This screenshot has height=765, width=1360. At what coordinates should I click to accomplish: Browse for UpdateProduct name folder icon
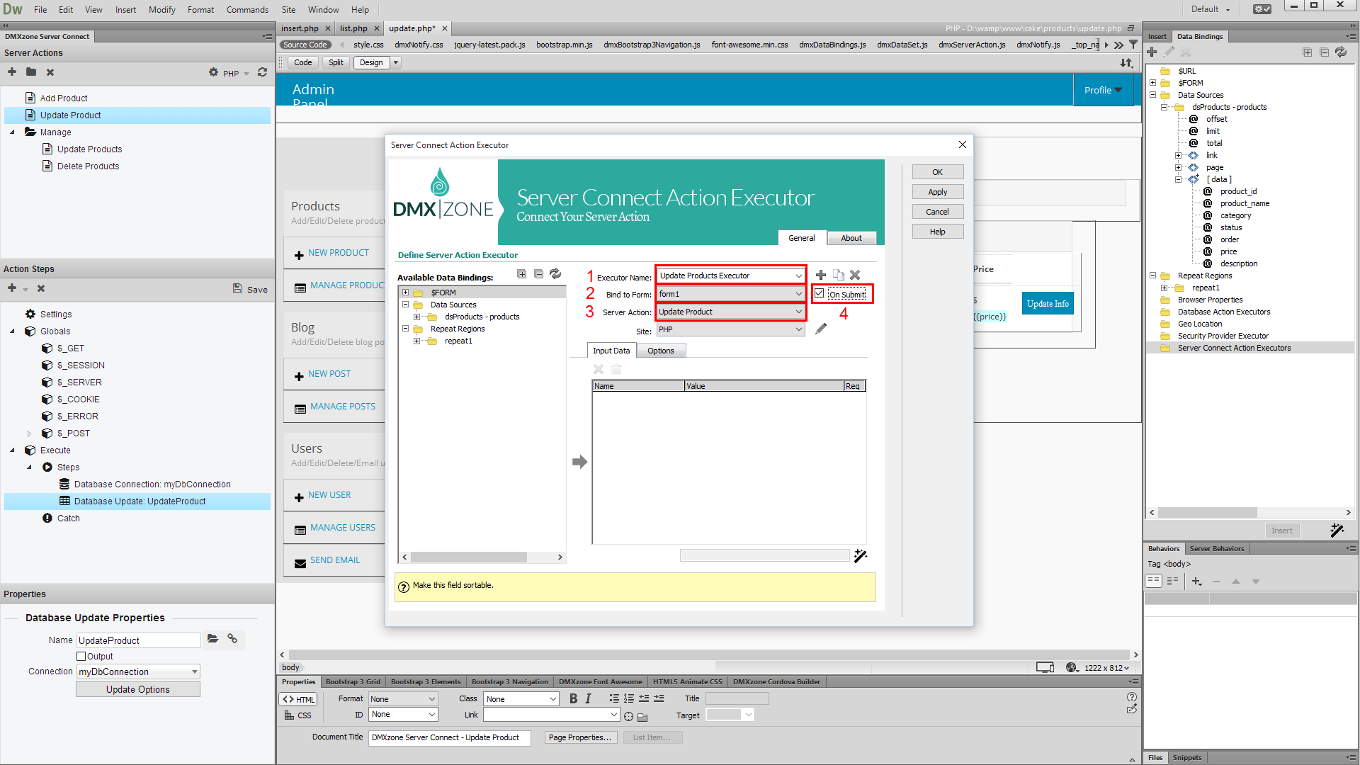coord(212,639)
